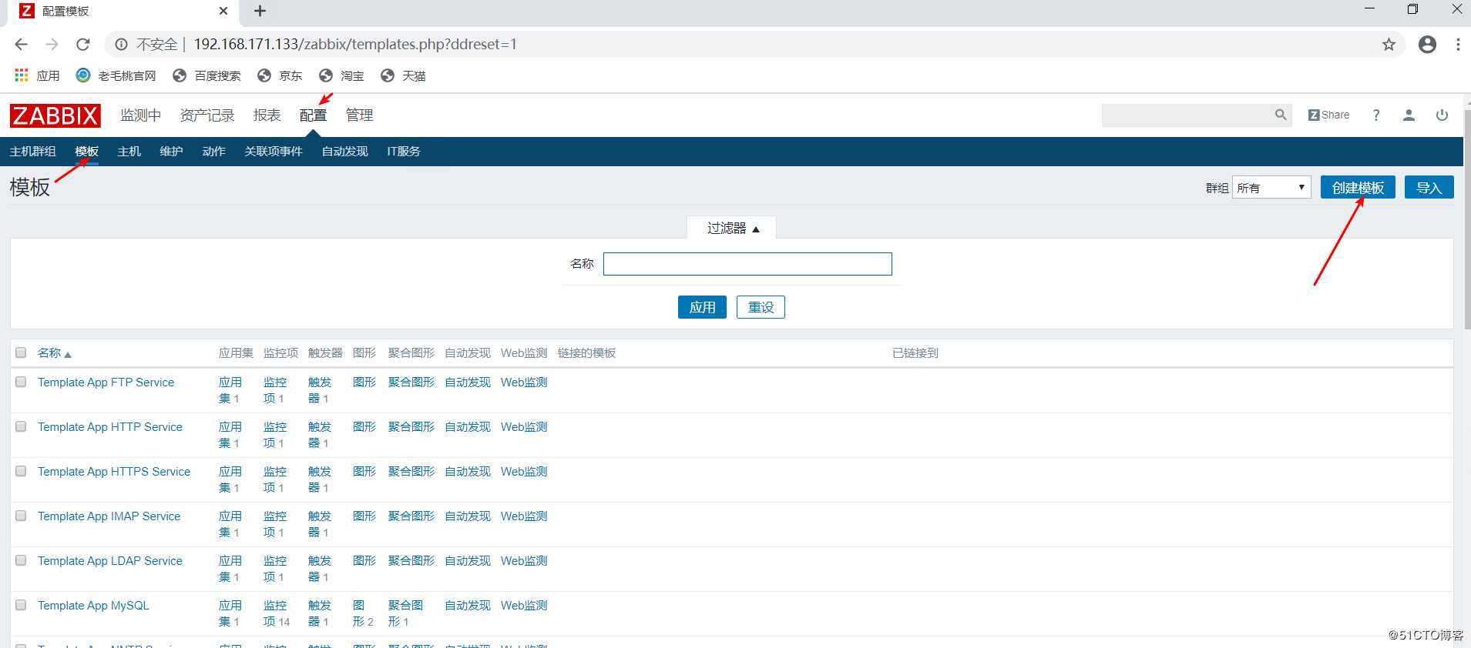
Task: Click the site info icon in the address bar
Action: (121, 45)
